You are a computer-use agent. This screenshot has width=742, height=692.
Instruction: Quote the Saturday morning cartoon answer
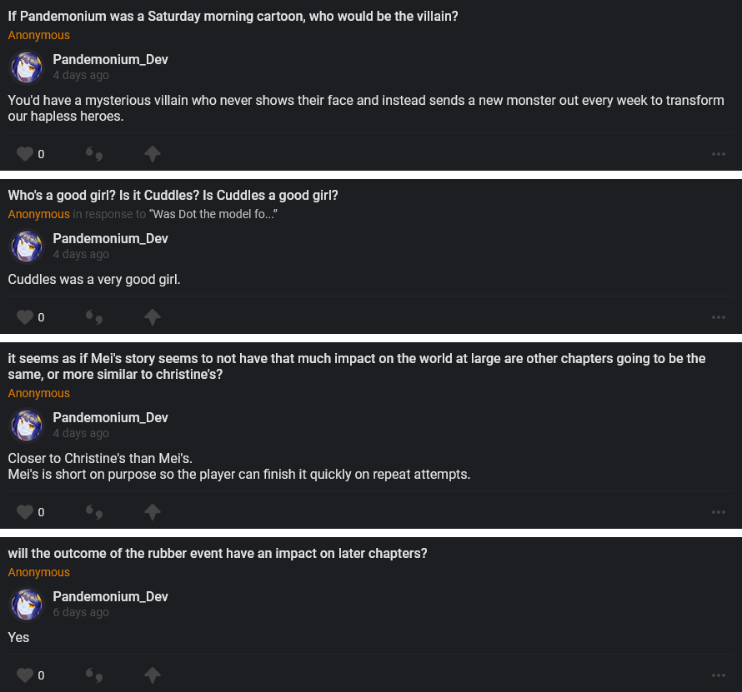[94, 154]
